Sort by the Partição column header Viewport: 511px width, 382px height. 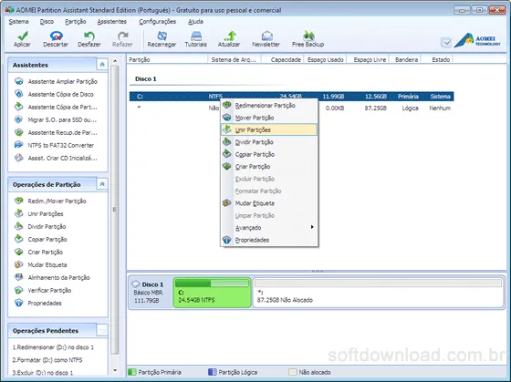[x=167, y=59]
